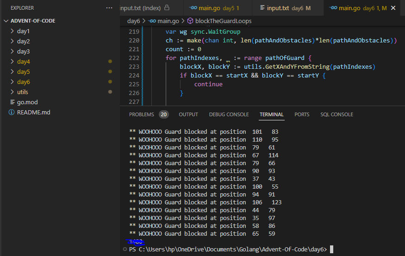Expand the day1 folder chevron
The image size is (405, 256).
pos(12,31)
